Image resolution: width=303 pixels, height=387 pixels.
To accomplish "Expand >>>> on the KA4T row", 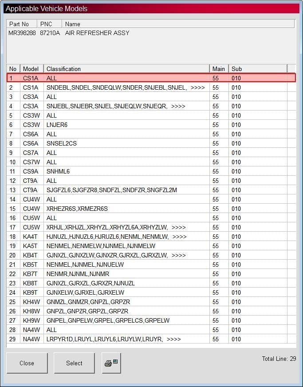I will point(180,237).
